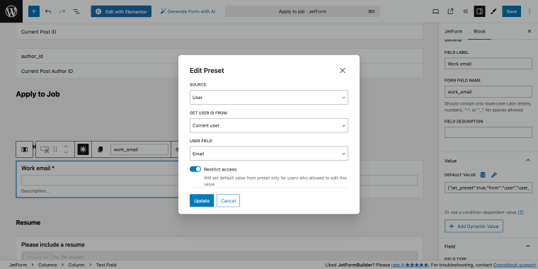Open the document overview list icon
538x269 pixels.
[76, 11]
